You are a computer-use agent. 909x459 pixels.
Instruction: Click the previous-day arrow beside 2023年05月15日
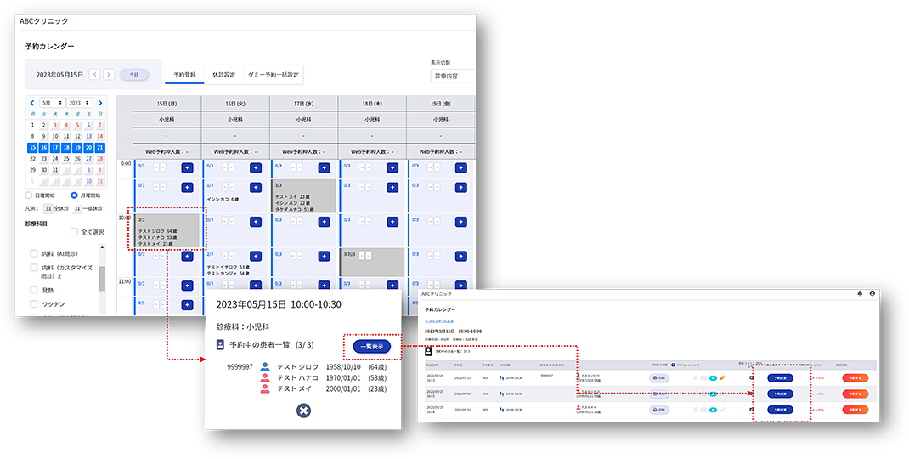coord(94,75)
